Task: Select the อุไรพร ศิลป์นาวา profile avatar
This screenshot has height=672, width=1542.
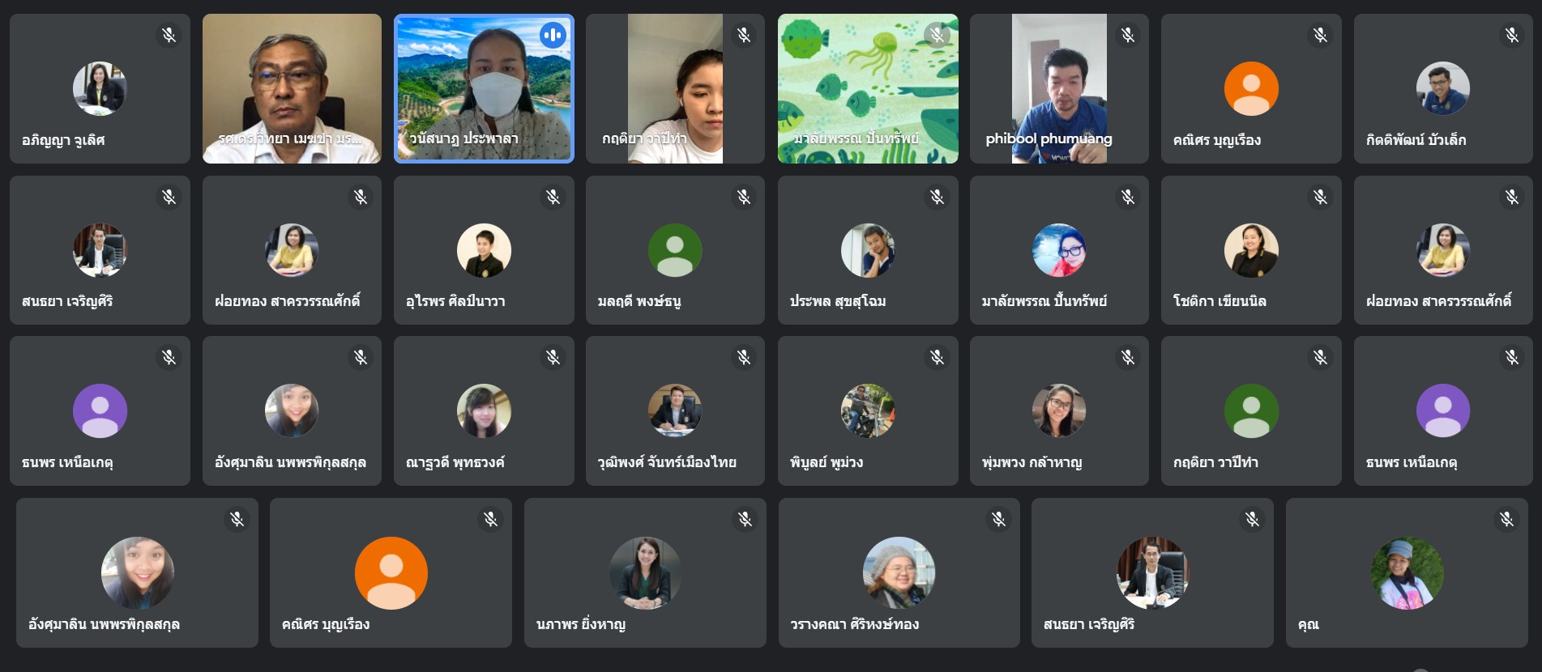Action: coord(484,250)
